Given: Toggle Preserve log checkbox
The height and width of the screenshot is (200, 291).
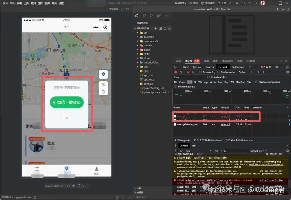Looking at the screenshot, I should 200,72.
